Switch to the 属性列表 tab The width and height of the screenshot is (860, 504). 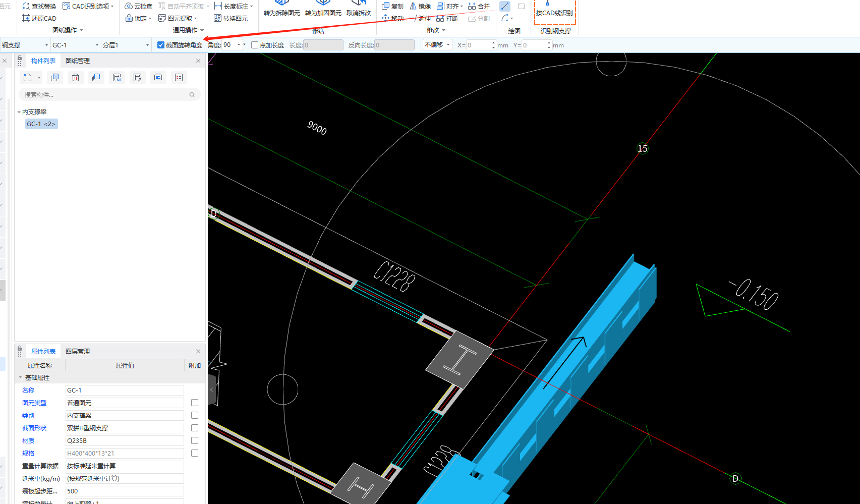pyautogui.click(x=43, y=351)
